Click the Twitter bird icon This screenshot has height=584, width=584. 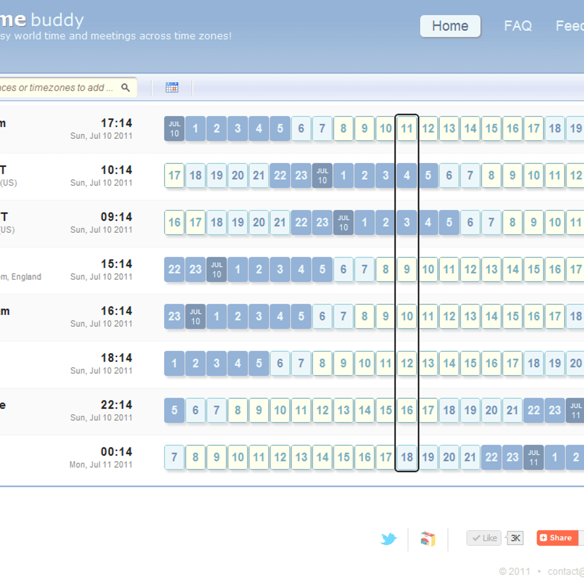point(388,539)
